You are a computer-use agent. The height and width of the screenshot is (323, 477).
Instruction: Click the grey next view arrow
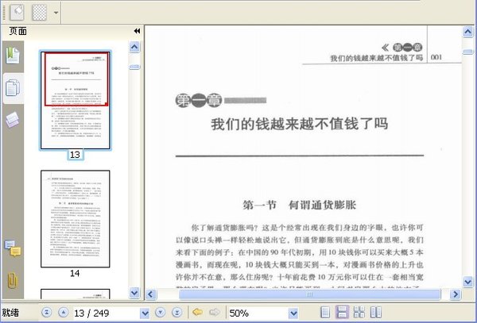click(215, 312)
